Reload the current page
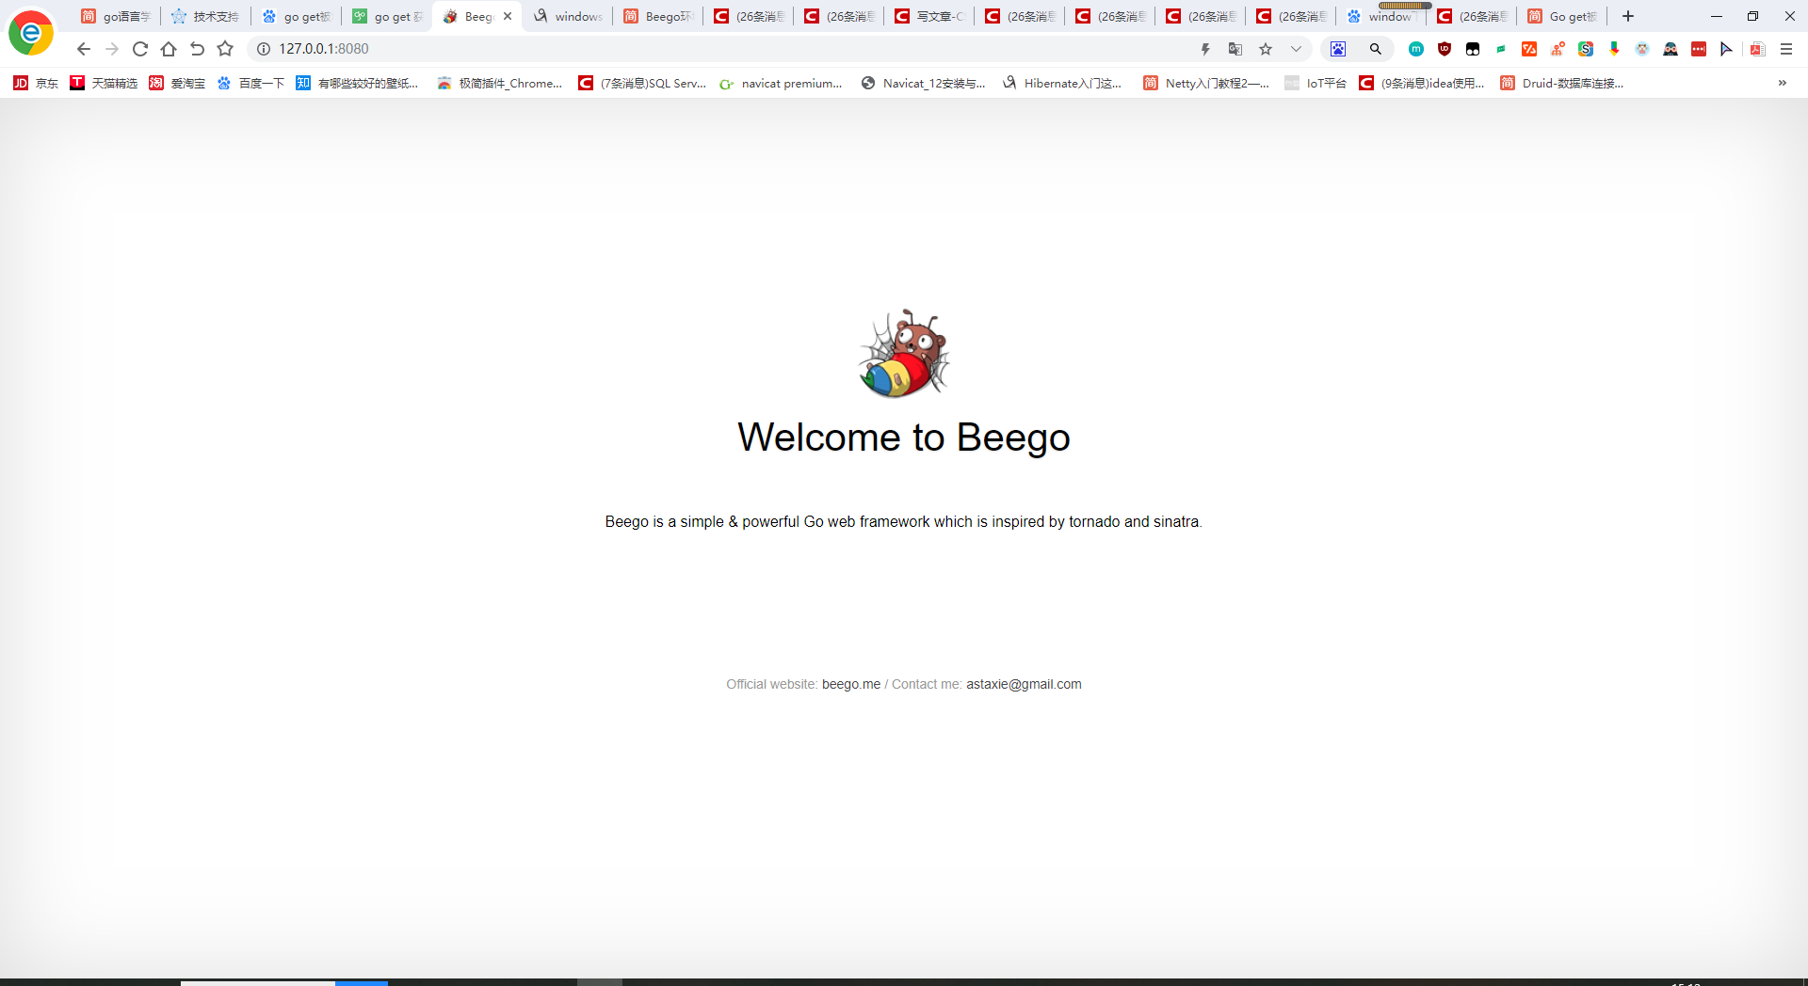The height and width of the screenshot is (986, 1808). click(140, 49)
